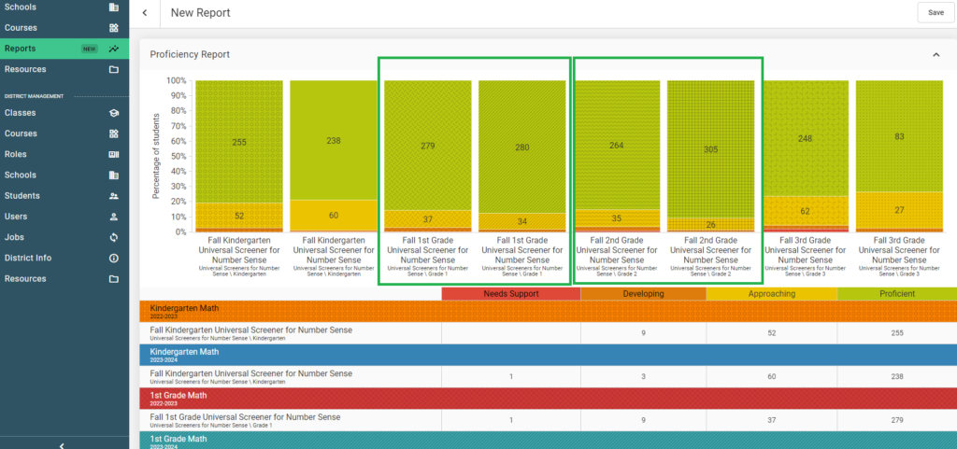Click the bar segment labeled 305
This screenshot has height=449, width=957.
point(710,149)
